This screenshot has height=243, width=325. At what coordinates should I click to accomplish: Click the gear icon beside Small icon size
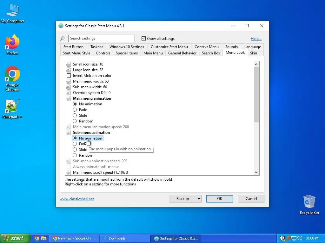tap(68, 65)
